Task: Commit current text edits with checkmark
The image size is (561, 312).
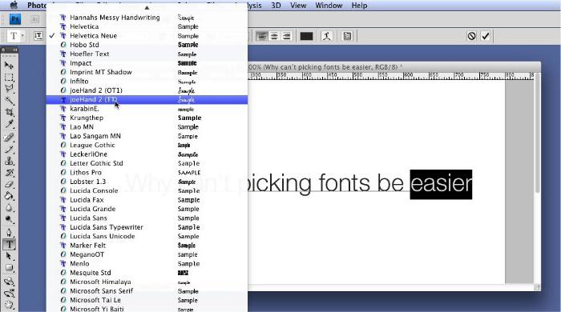Action: coord(485,36)
